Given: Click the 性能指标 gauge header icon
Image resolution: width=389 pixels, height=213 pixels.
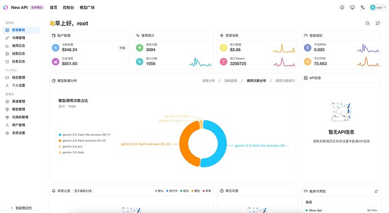Looking at the screenshot, I should tap(306, 35).
